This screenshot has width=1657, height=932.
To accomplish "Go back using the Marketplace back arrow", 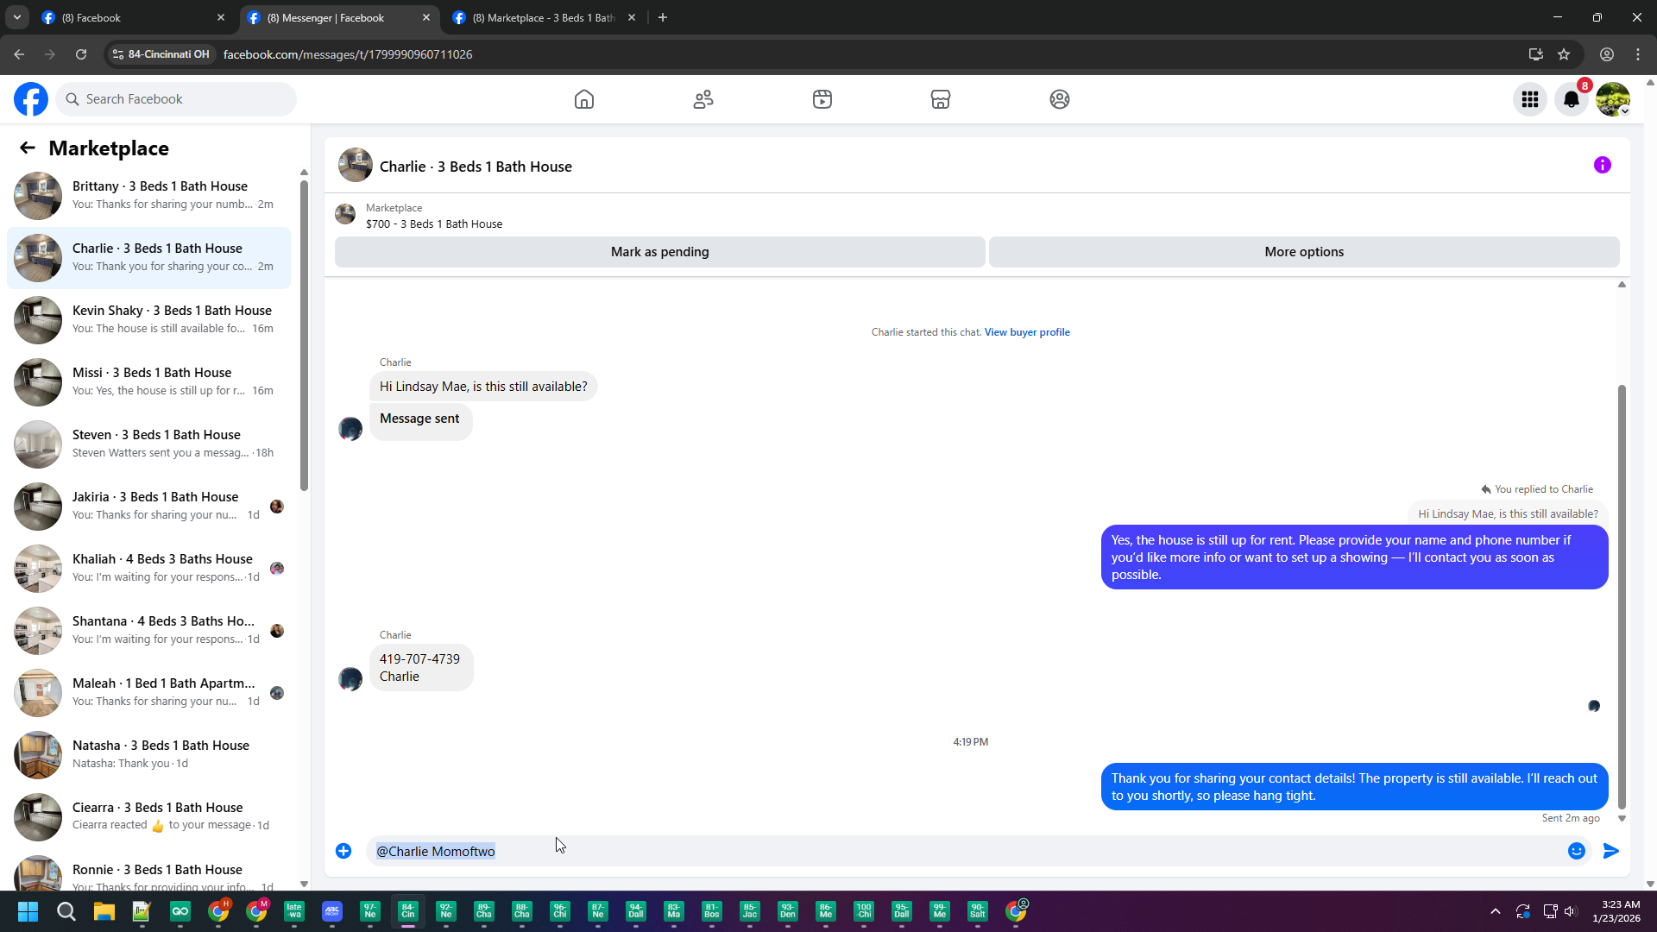I will [x=28, y=148].
